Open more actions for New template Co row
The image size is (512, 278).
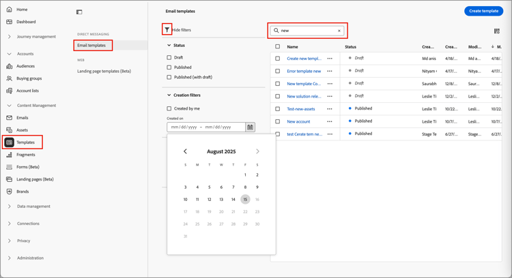coord(330,84)
